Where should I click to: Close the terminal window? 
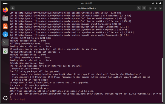click(160, 8)
